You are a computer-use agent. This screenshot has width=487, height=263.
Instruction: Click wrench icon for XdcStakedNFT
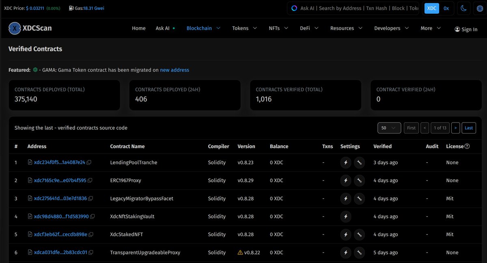pyautogui.click(x=359, y=235)
